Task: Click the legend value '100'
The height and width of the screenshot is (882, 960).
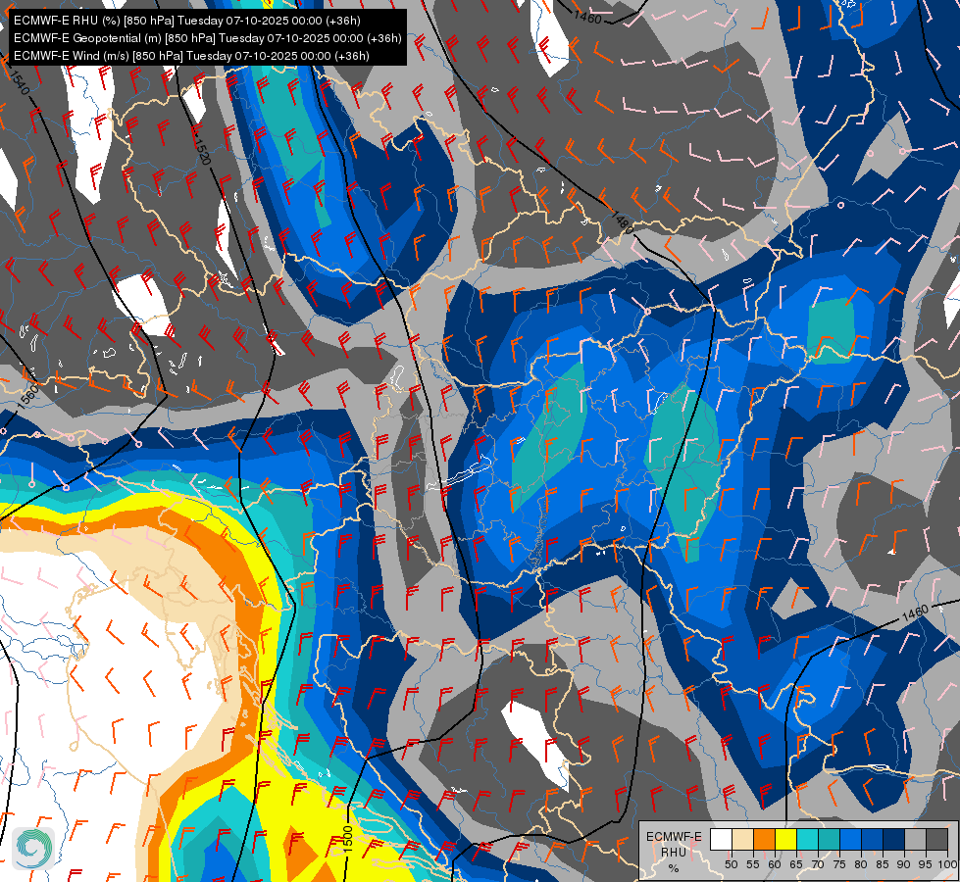Action: click(947, 865)
